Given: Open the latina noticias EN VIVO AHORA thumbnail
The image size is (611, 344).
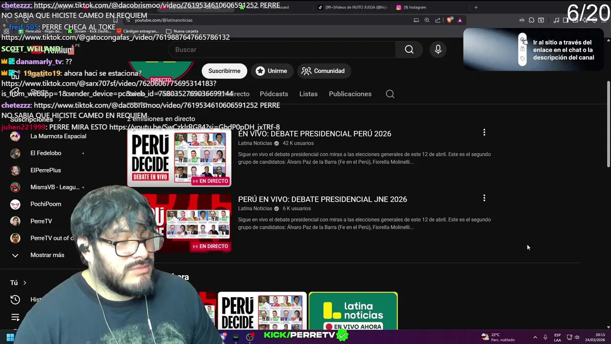Looking at the screenshot, I should click(x=353, y=312).
